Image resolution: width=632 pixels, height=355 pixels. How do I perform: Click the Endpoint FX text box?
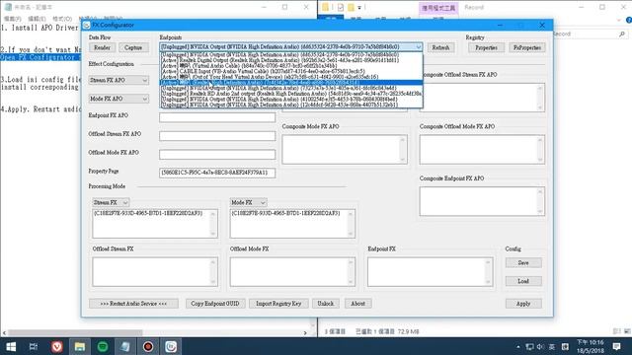pos(431,272)
